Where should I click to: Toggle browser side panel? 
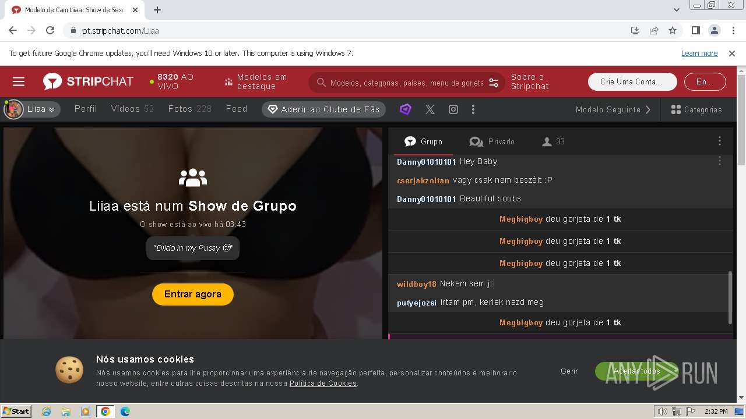pos(695,31)
